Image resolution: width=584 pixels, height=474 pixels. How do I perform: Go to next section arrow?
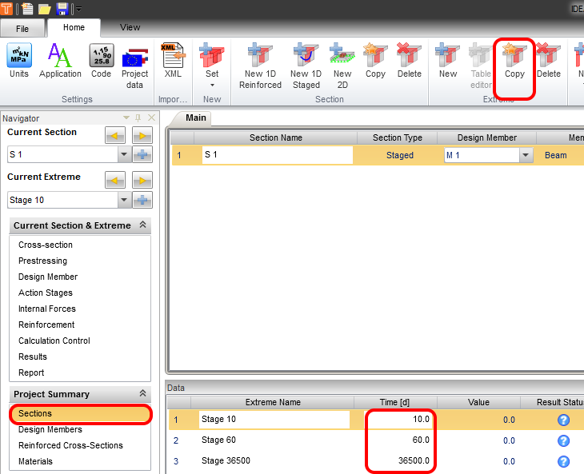[x=142, y=135]
